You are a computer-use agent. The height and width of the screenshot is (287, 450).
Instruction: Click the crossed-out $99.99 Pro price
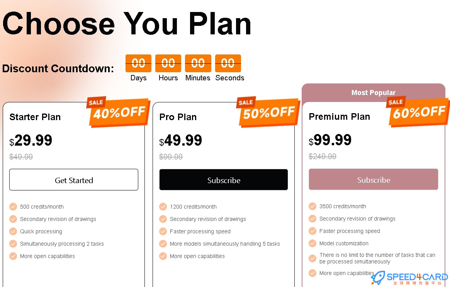(x=171, y=157)
